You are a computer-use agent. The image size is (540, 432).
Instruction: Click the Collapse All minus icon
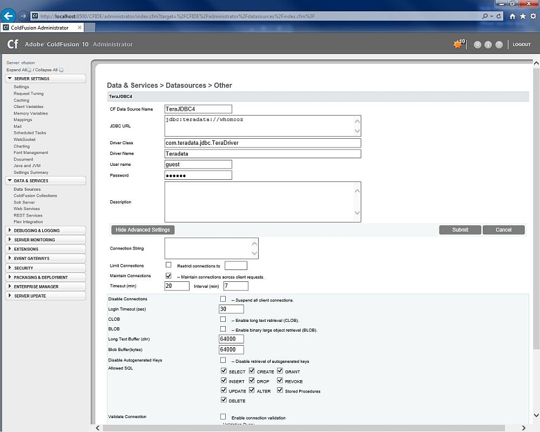(x=61, y=70)
